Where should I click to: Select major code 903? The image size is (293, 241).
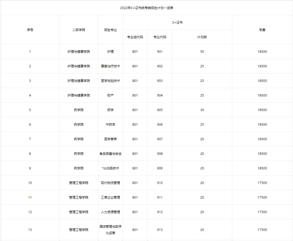click(x=160, y=81)
